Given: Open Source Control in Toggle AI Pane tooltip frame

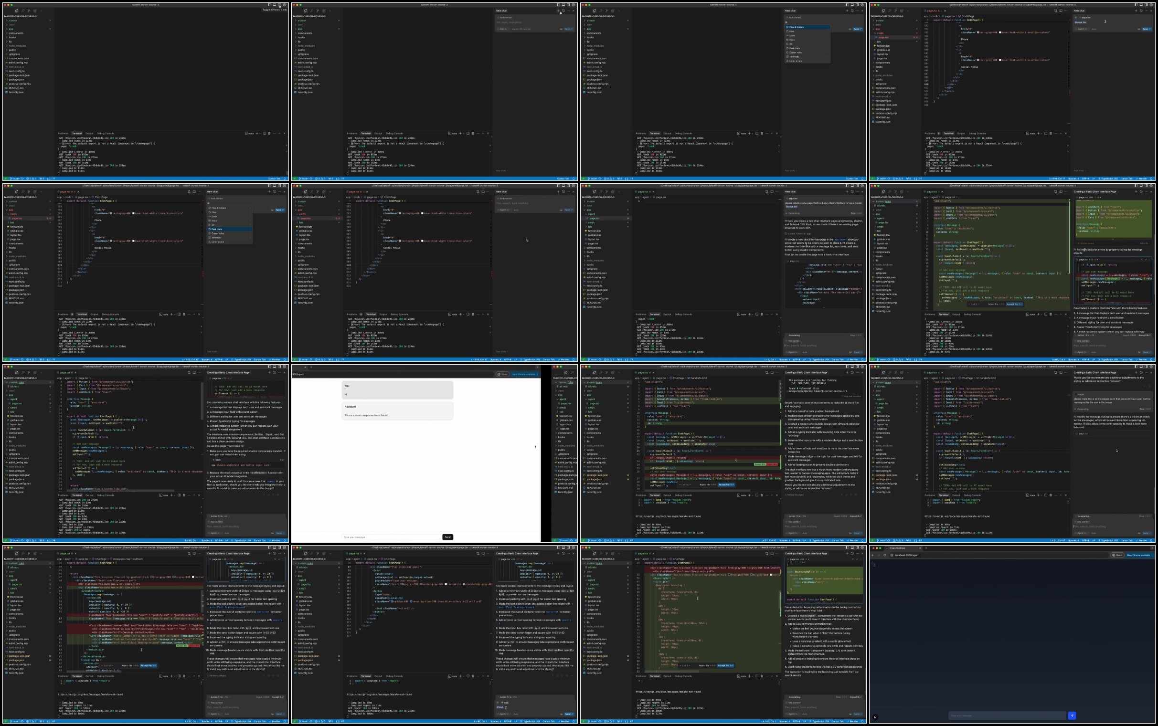Looking at the screenshot, I should [x=29, y=11].
